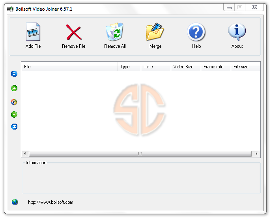This screenshot has width=271, height=218.
Task: Play the selected video file
Action: coord(14,102)
